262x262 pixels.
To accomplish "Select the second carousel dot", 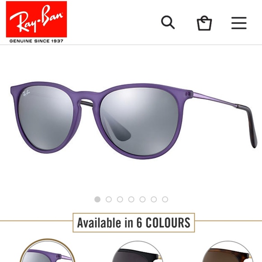I will point(109,199).
